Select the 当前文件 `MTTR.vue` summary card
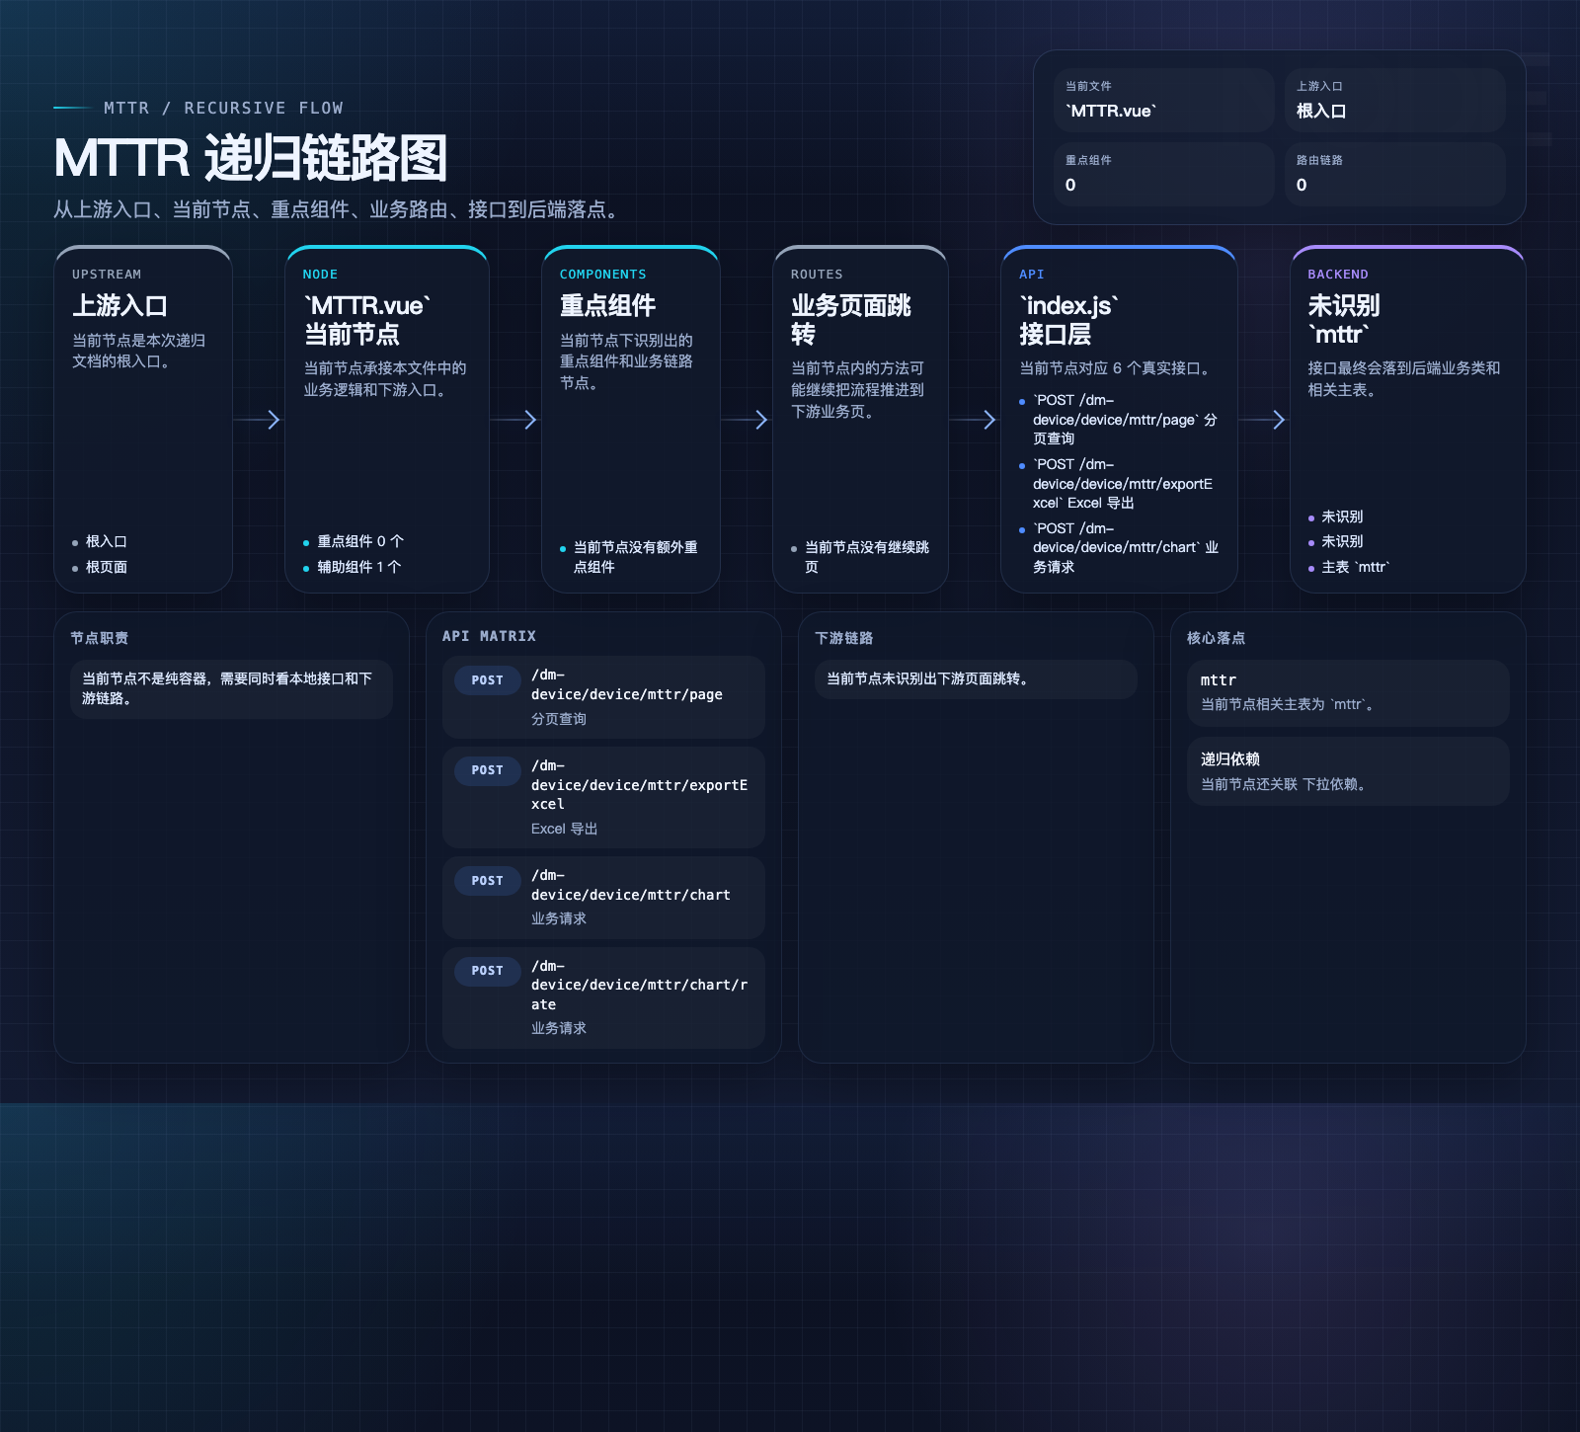 point(1164,100)
